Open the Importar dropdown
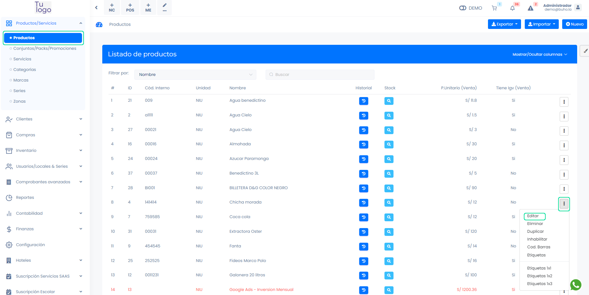Screen dimensions: 589x295 541,24
